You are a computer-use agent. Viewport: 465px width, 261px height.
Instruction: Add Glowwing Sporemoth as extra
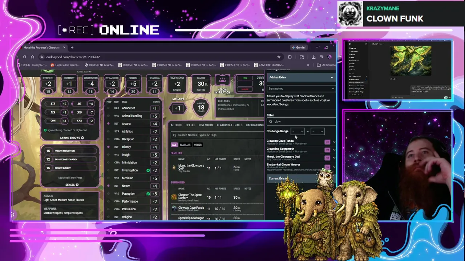coord(327,150)
